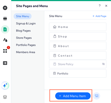Select the About menu item
111x103 pixels.
[78, 46]
